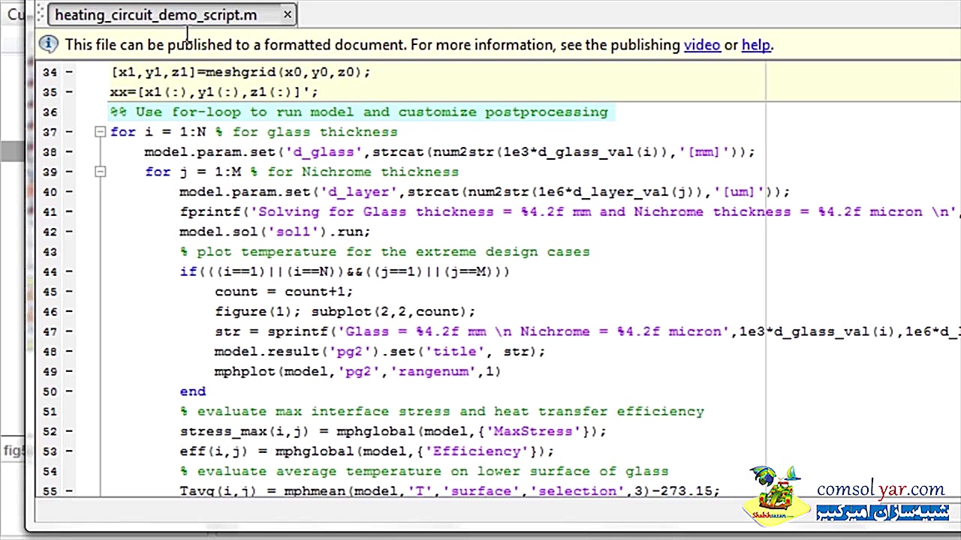Viewport: 961px width, 540px height.
Task: Collapse the for j = 1:M loop
Action: click(100, 172)
